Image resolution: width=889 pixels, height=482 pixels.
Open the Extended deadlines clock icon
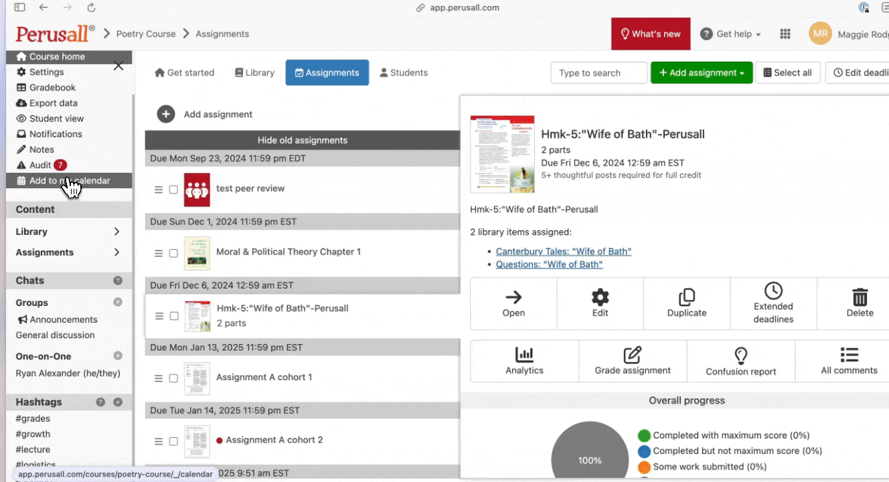click(773, 291)
